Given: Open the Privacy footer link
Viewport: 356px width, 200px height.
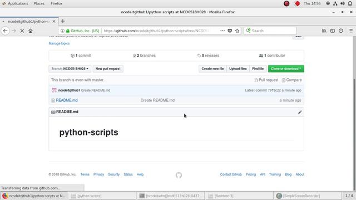Looking at the screenshot, I should pyautogui.click(x=98, y=174).
